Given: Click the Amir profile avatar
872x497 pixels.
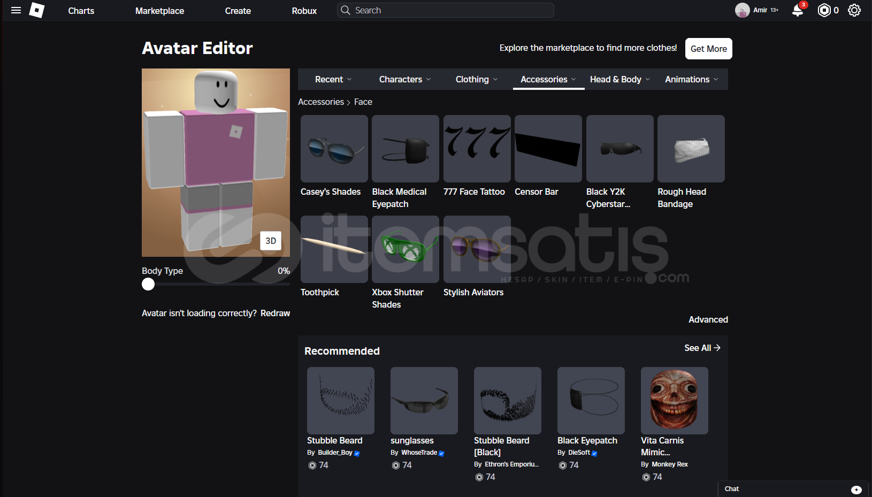Looking at the screenshot, I should coord(742,10).
